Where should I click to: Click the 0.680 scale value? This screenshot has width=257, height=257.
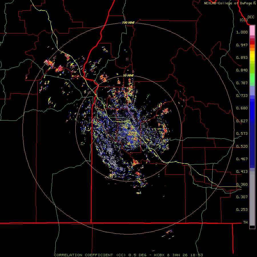(242, 108)
